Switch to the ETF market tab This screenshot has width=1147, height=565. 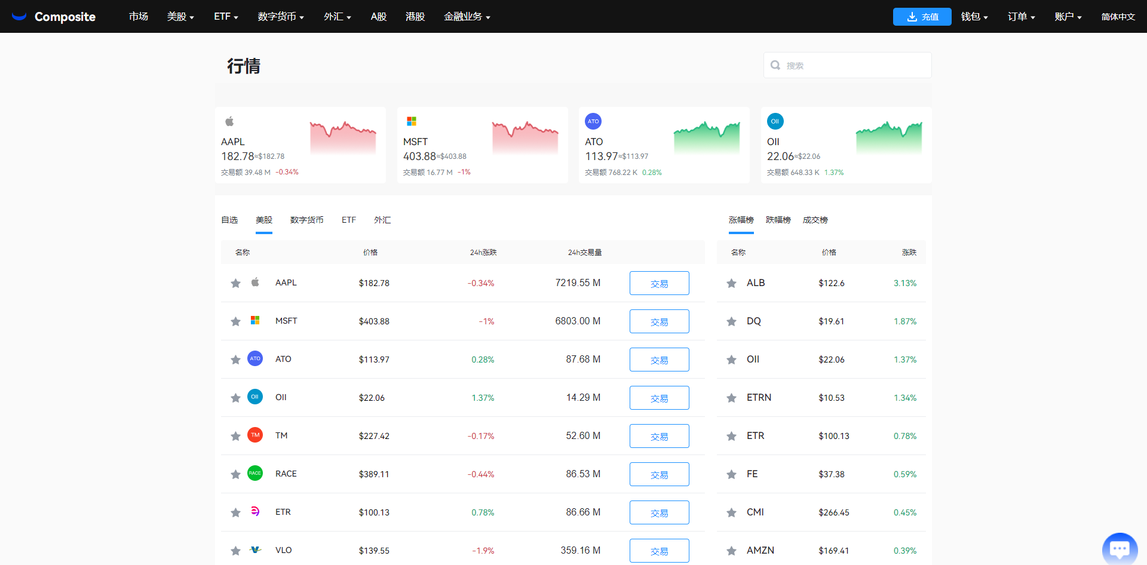[349, 220]
